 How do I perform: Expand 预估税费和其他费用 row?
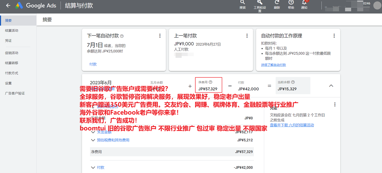coord(93,140)
